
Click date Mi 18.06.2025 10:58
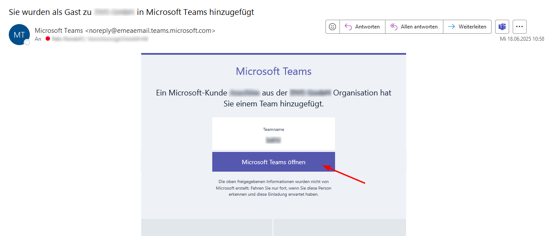522,39
